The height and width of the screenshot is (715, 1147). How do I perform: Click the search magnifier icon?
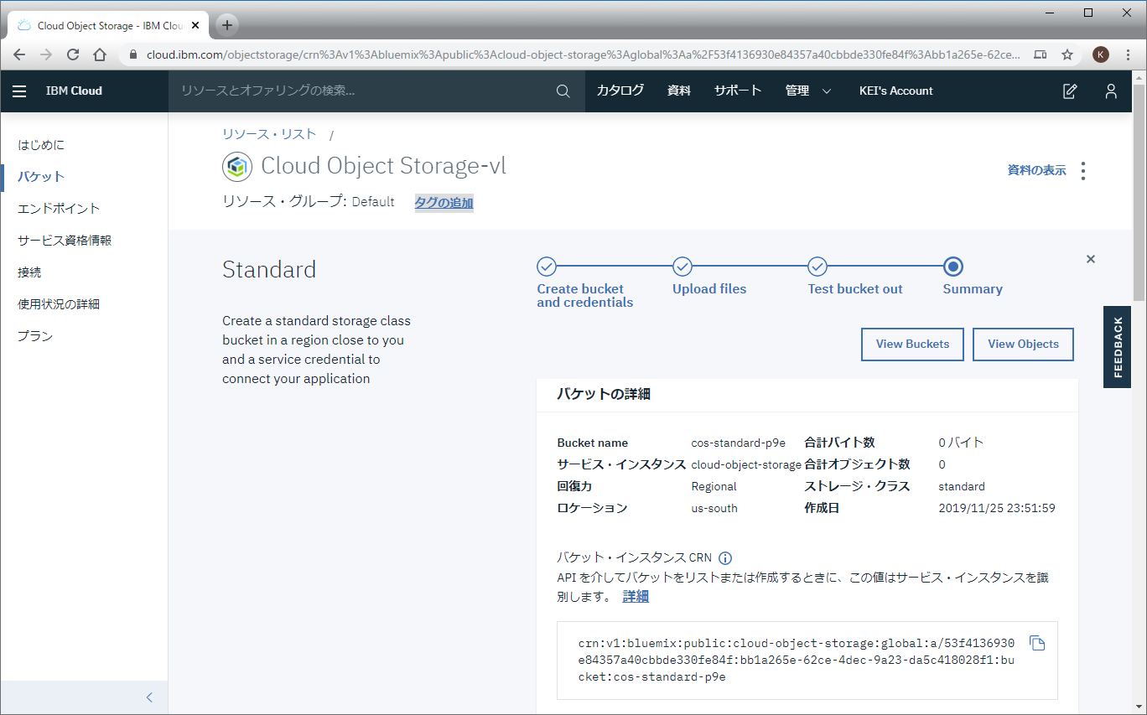click(563, 91)
